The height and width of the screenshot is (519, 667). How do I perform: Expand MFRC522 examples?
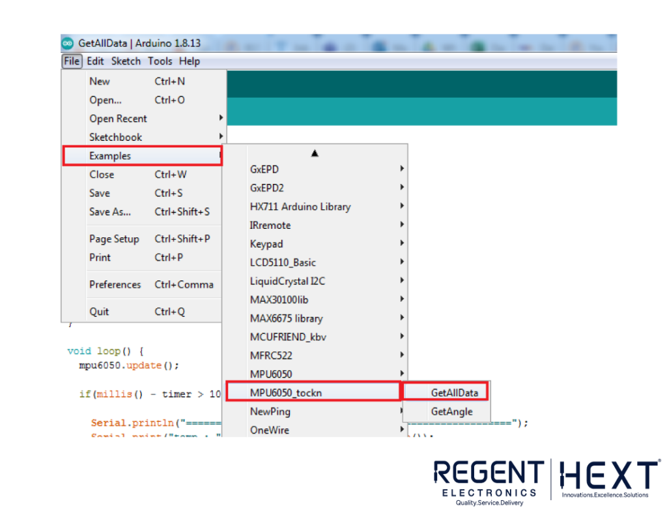point(316,355)
